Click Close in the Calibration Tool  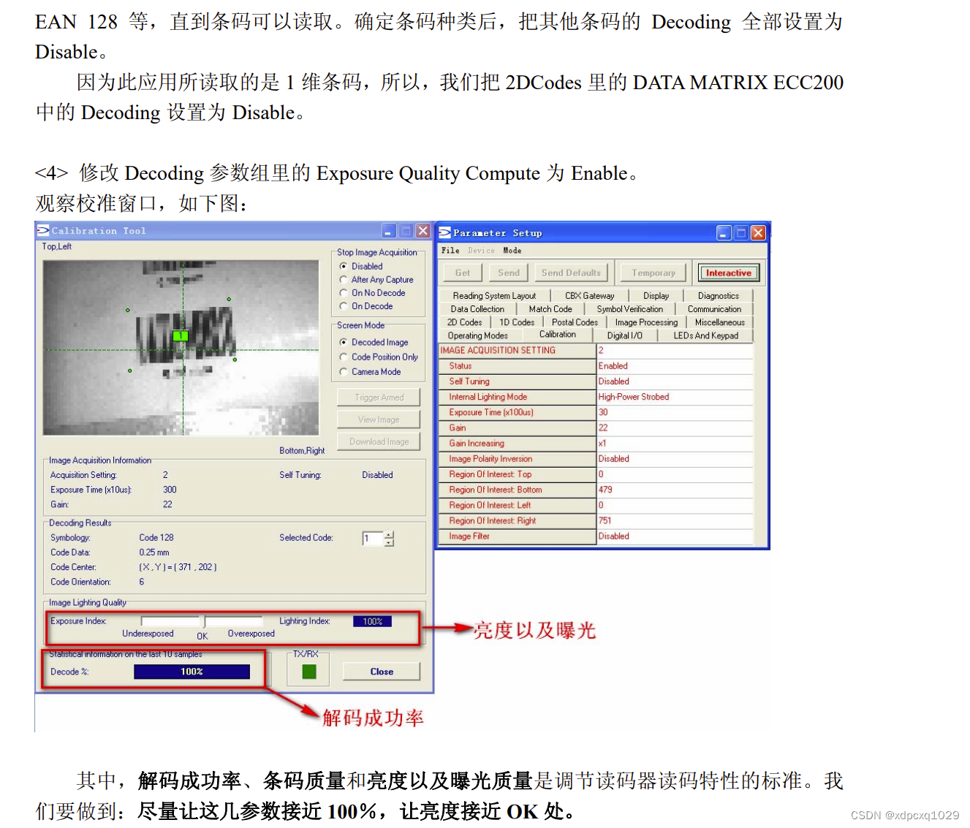coord(381,671)
